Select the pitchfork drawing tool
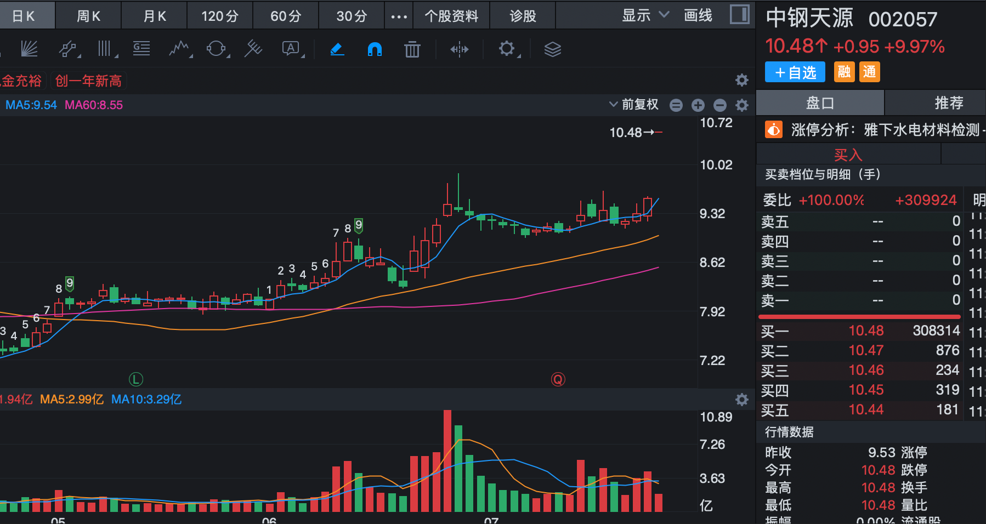The width and height of the screenshot is (986, 524). click(x=253, y=49)
